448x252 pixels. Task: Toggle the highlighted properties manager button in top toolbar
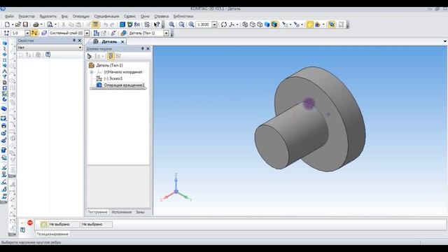click(x=95, y=24)
